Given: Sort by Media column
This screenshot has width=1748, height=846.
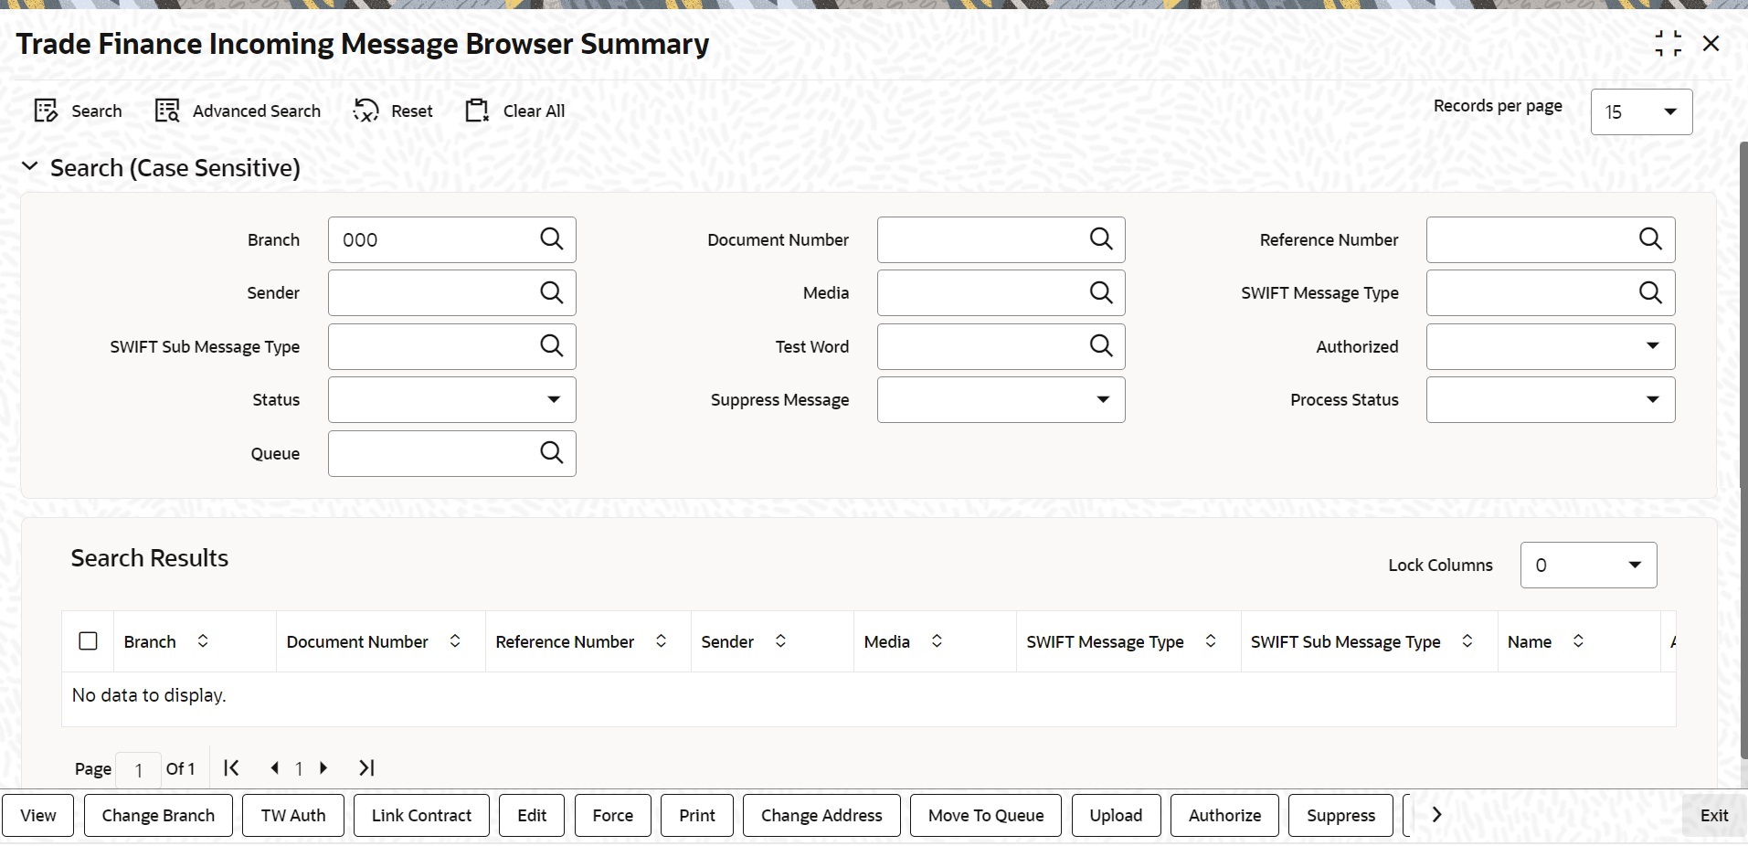Looking at the screenshot, I should pyautogui.click(x=937, y=641).
